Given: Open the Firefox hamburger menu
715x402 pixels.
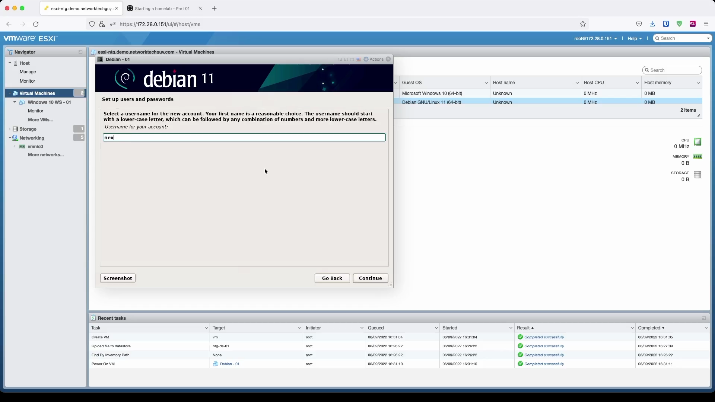Looking at the screenshot, I should [706, 24].
